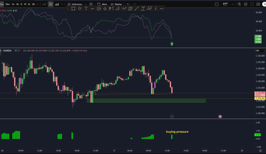The width and height of the screenshot is (266, 154).
Task: Select the 3M timeframe
Action: click(34, 4)
